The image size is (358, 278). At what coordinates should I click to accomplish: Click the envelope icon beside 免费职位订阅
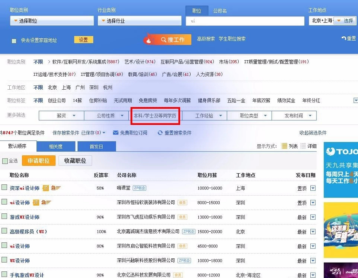coord(116,133)
